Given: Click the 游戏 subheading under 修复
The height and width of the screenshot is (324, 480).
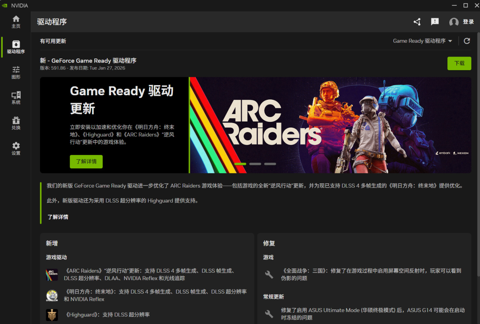Looking at the screenshot, I should (x=268, y=257).
